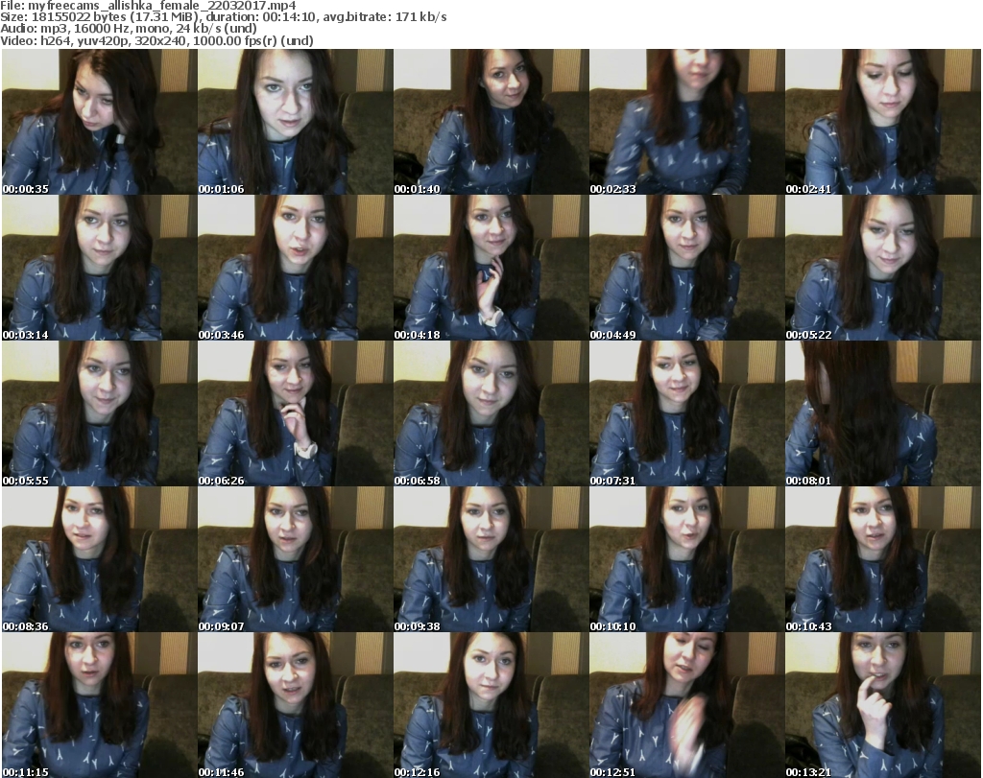This screenshot has width=983, height=778.
Task: Choose the thumbnail marked 00:10:43
Action: [x=883, y=560]
